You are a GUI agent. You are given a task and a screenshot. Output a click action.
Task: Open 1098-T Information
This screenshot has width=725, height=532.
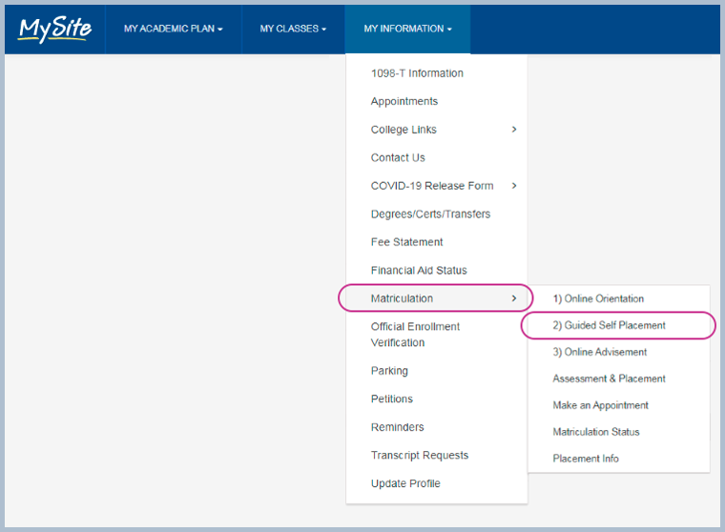pyautogui.click(x=417, y=73)
